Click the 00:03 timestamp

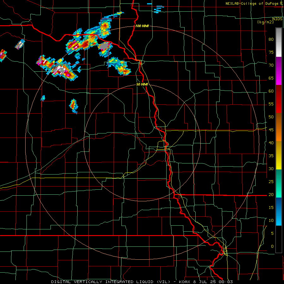point(226,282)
